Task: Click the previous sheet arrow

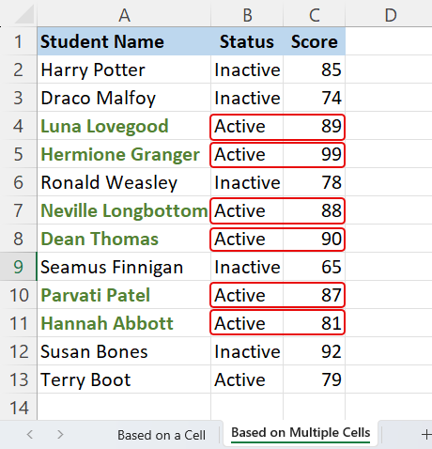Action: click(x=30, y=434)
